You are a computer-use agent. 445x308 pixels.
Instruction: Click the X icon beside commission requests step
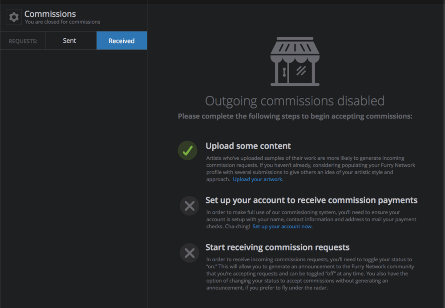[x=189, y=253]
